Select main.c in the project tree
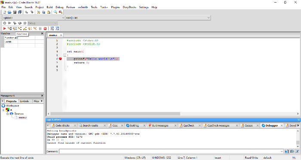This screenshot has width=301, height=160. click(x=23, y=118)
